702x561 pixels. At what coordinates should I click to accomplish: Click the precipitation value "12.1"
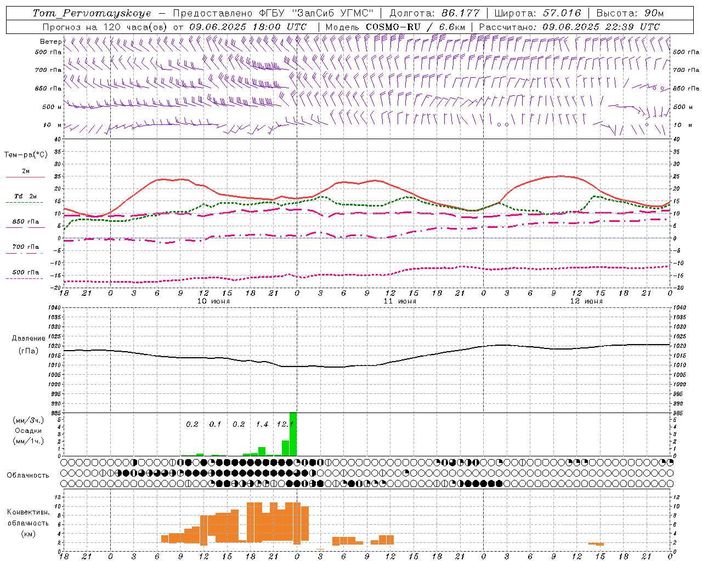tap(286, 425)
